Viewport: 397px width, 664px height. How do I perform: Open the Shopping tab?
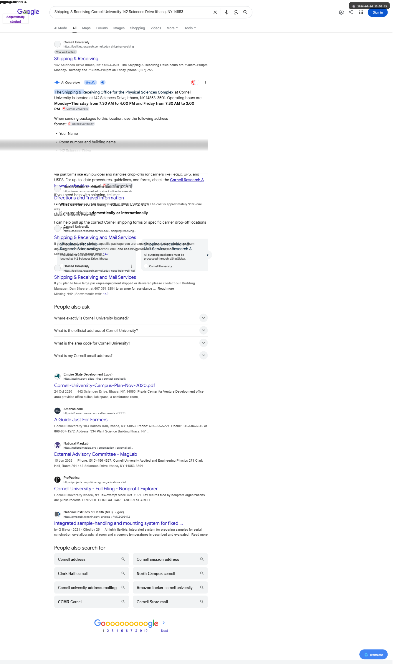click(x=138, y=28)
